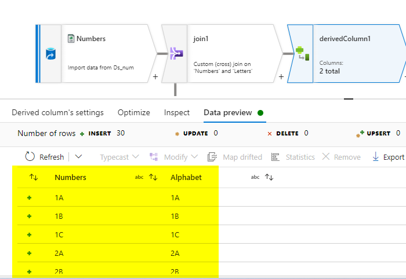The width and height of the screenshot is (406, 279).
Task: Select the join1 node title
Action: coord(201,39)
